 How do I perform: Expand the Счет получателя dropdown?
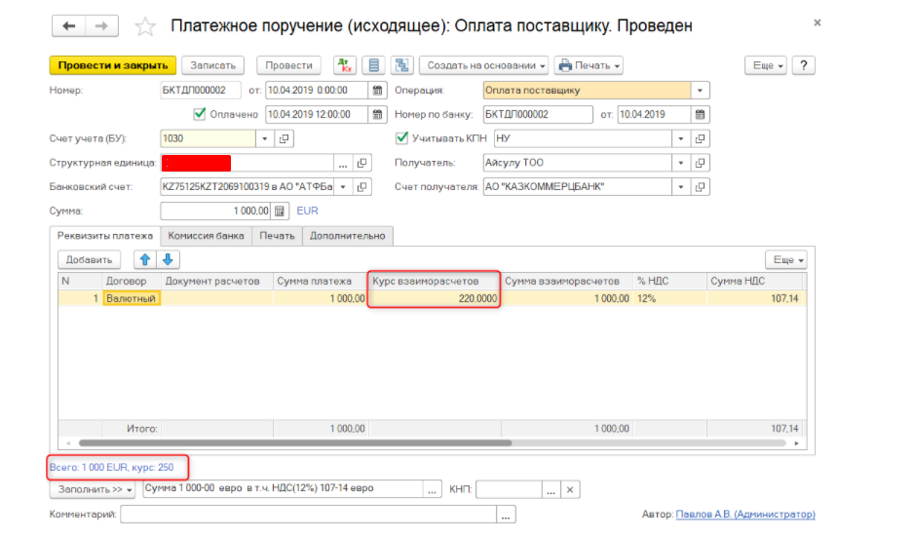(680, 187)
